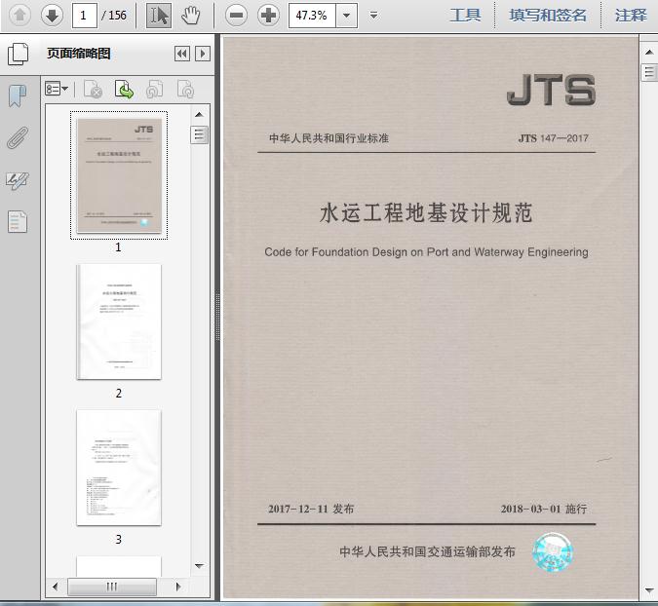
Task: Click the thumbnail panel's vertical scrollbar handle
Action: pyautogui.click(x=200, y=134)
